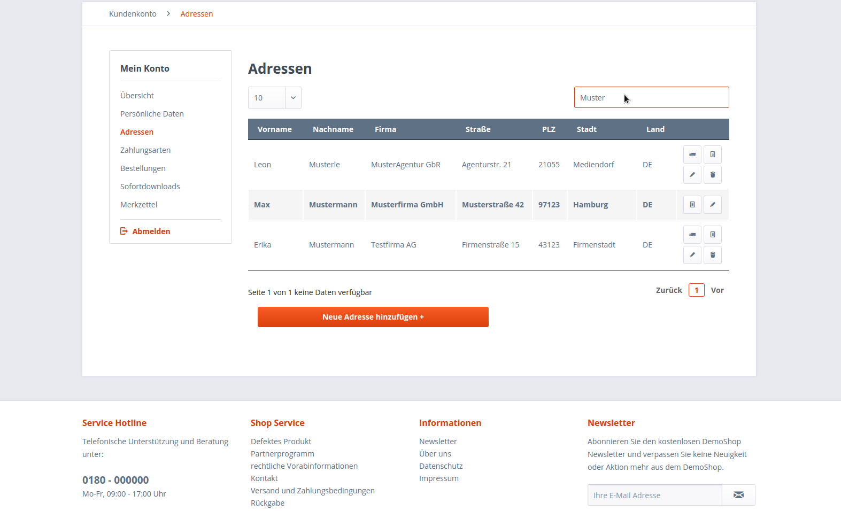Sort table by Vorname column header
Screen dimensions: 841x511
point(275,129)
